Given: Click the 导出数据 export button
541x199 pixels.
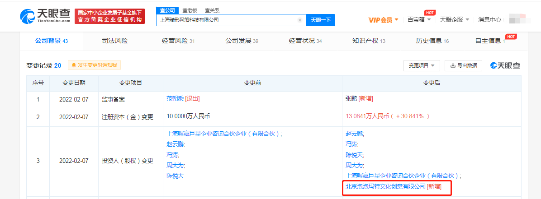Looking at the screenshot, I should click(x=463, y=65).
